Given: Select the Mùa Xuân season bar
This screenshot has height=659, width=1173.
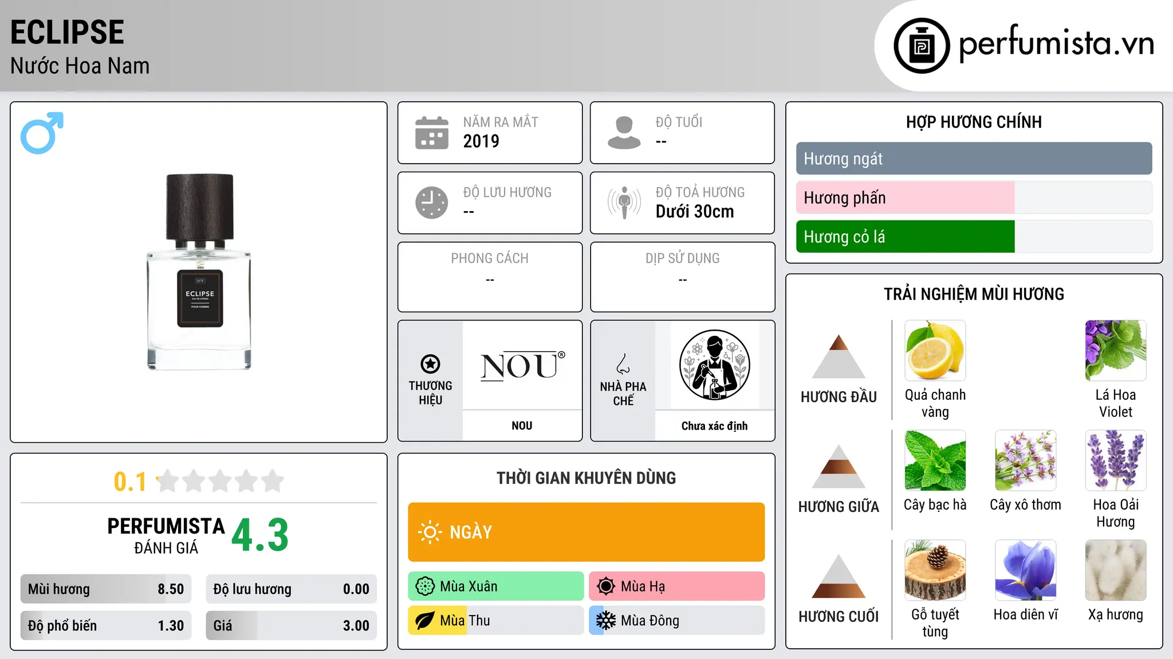Looking at the screenshot, I should click(496, 586).
